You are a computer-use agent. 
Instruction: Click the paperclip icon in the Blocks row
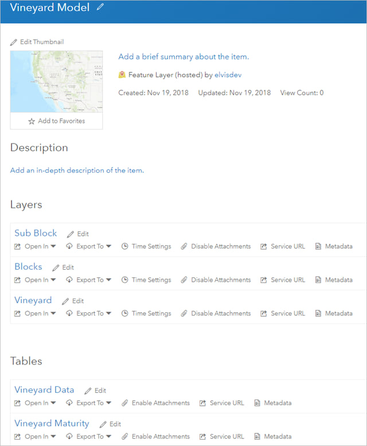click(x=184, y=280)
